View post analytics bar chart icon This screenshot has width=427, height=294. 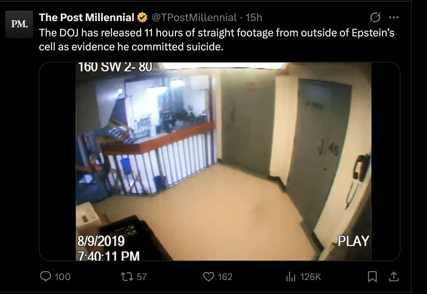pos(291,277)
